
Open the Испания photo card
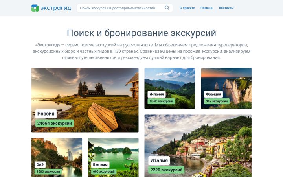[170, 88]
